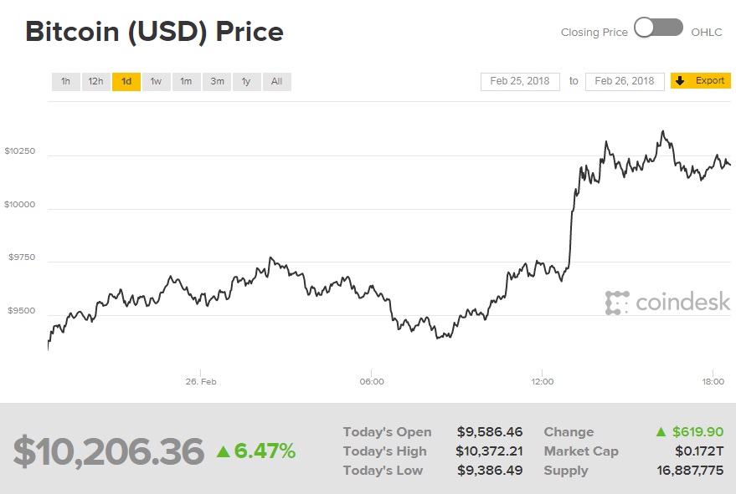Switch chart to 1w range
This screenshot has width=736, height=494.
[x=157, y=81]
